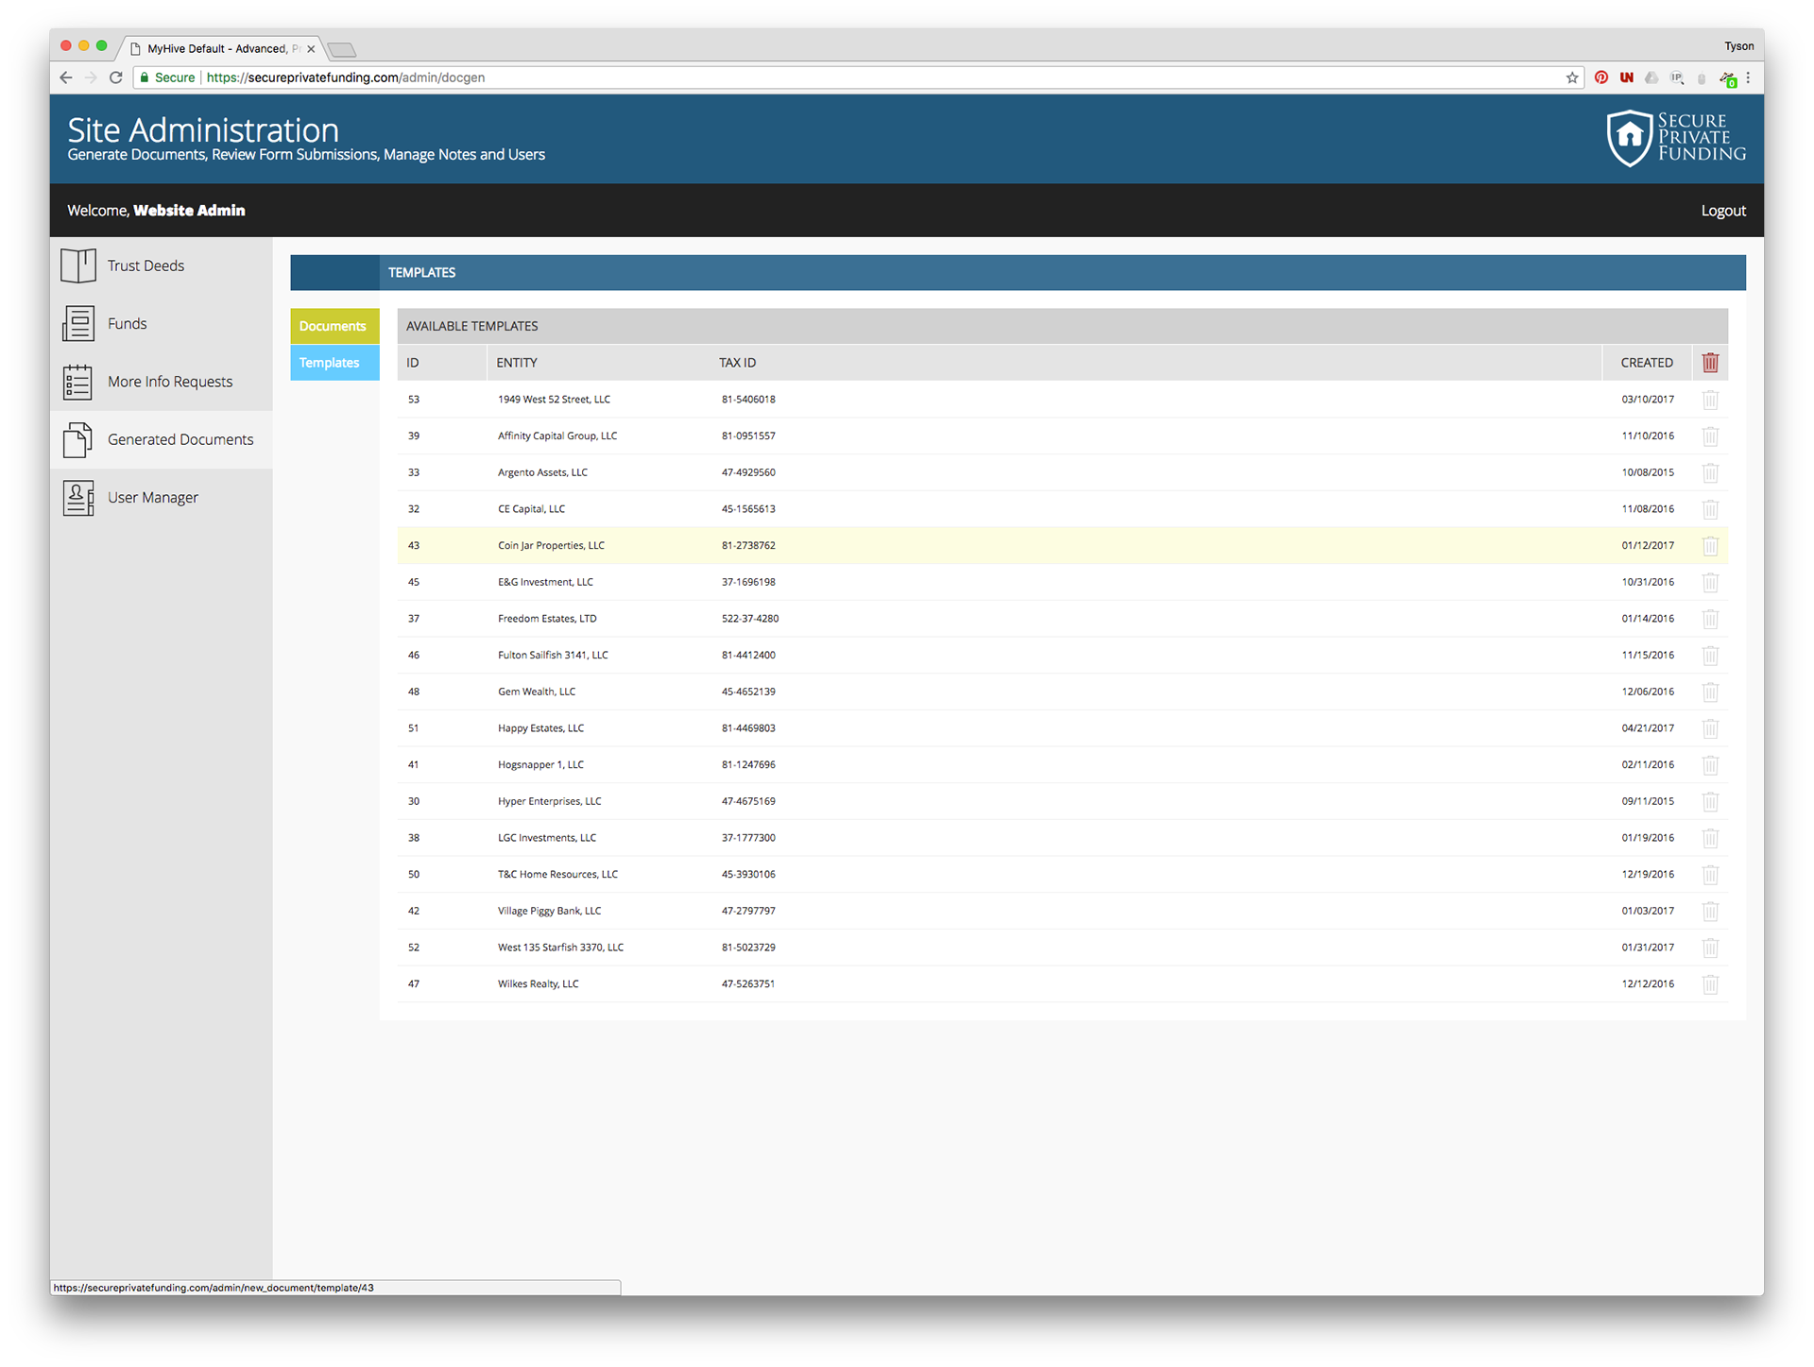Delete the Wilkes Realty, LLC template
Image resolution: width=1814 pixels, height=1367 pixels.
(x=1710, y=984)
